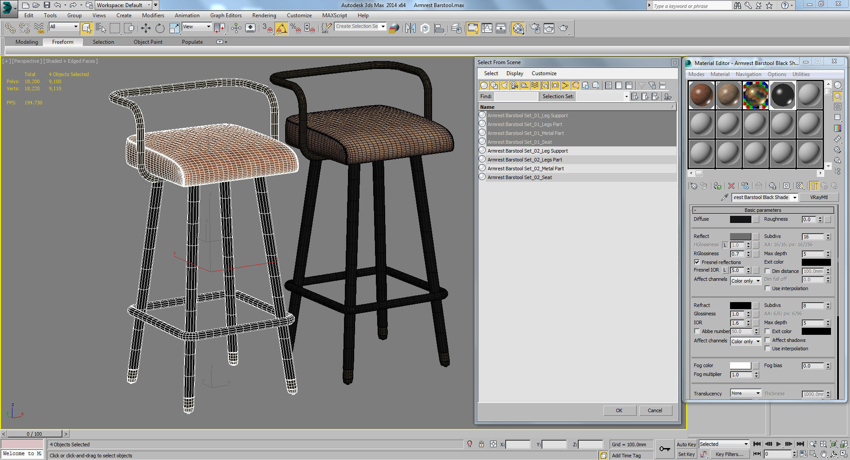The height and width of the screenshot is (460, 850).
Task: Click the Zoom Extents All icon
Action: [x=844, y=444]
